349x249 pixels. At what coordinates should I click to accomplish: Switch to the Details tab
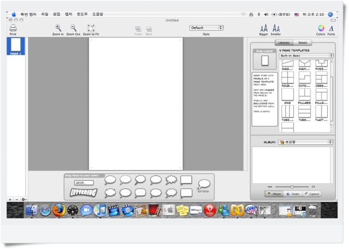coord(303,42)
